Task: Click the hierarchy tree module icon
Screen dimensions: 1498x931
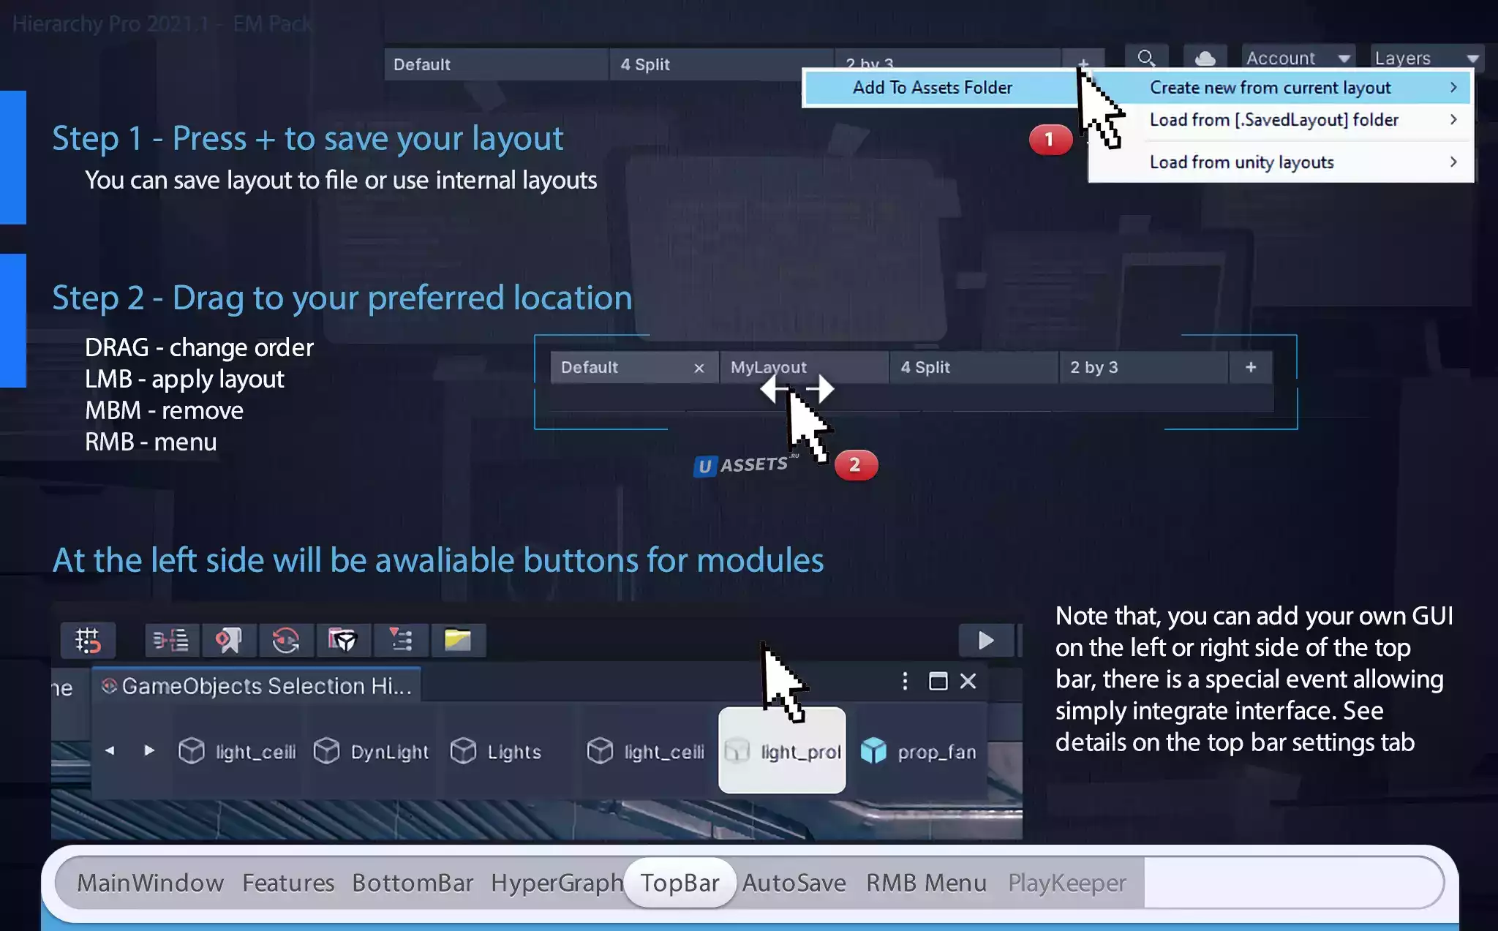Action: pyautogui.click(x=170, y=641)
